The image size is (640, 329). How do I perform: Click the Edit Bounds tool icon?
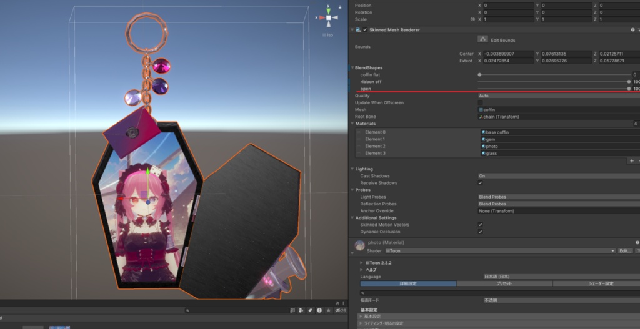point(483,39)
